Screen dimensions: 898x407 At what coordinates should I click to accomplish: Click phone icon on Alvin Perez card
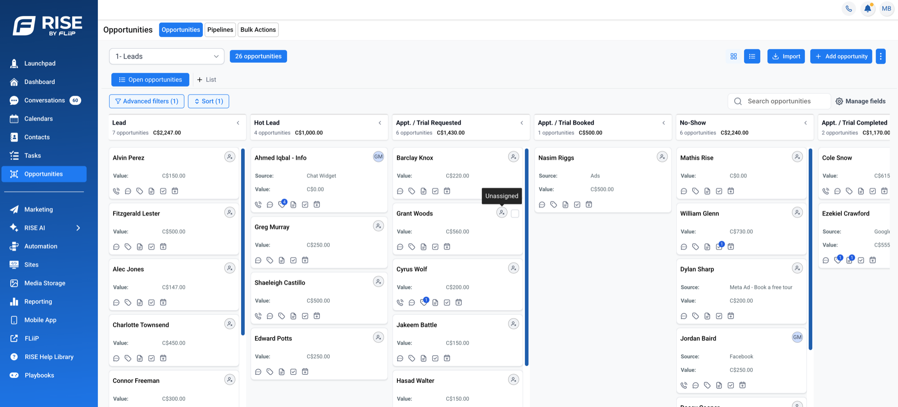click(x=116, y=191)
